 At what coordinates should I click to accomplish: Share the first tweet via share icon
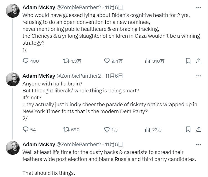coord(199,61)
